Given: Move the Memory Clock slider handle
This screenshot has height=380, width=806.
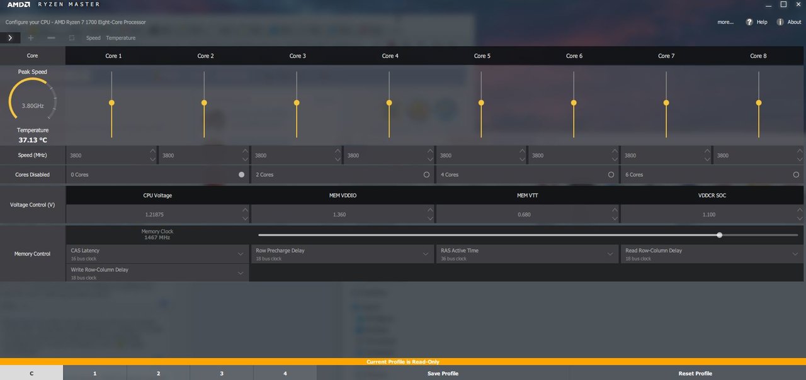Looking at the screenshot, I should coord(719,235).
